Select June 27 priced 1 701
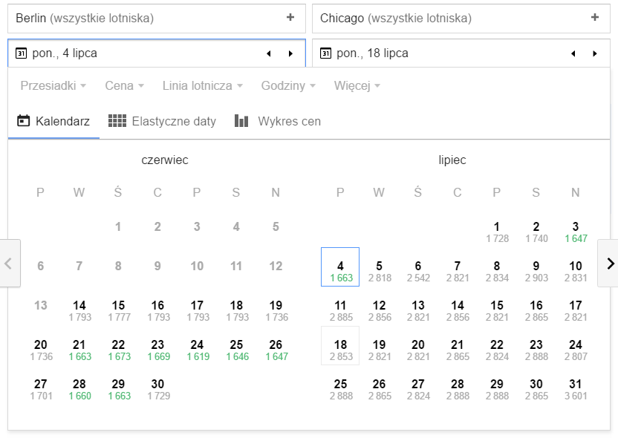 tap(41, 389)
